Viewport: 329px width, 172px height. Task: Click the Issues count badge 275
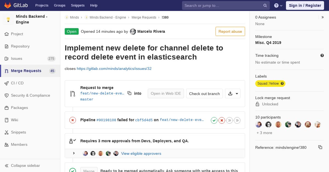51,59
